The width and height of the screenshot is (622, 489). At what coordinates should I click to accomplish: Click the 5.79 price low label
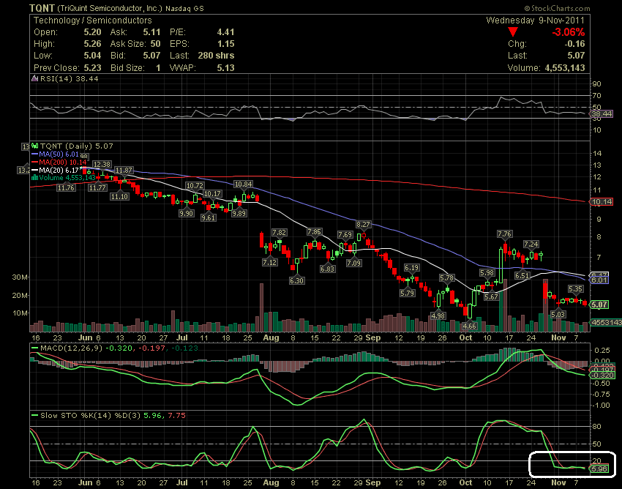pos(407,293)
